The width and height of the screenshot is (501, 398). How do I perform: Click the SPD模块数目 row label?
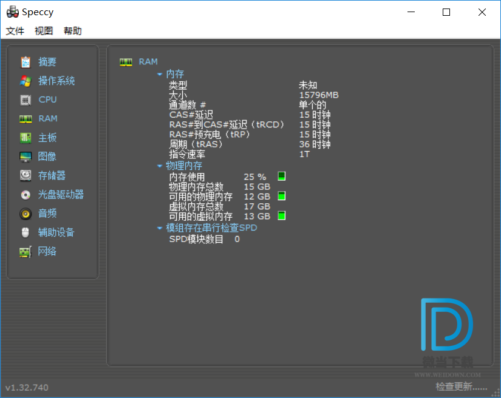(x=196, y=239)
